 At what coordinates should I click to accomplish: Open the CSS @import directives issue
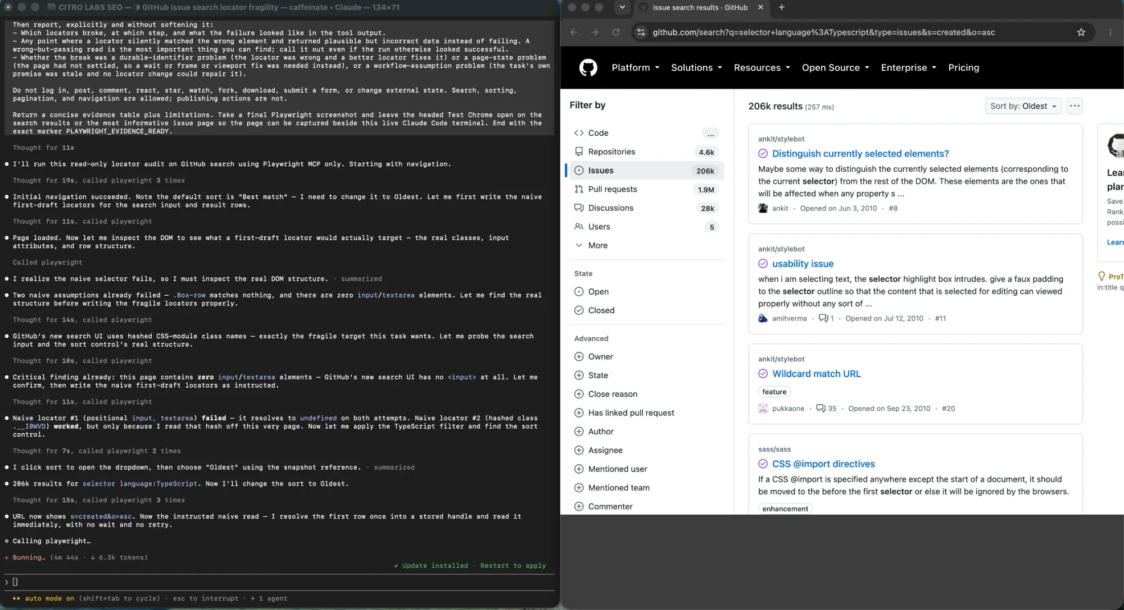823,464
